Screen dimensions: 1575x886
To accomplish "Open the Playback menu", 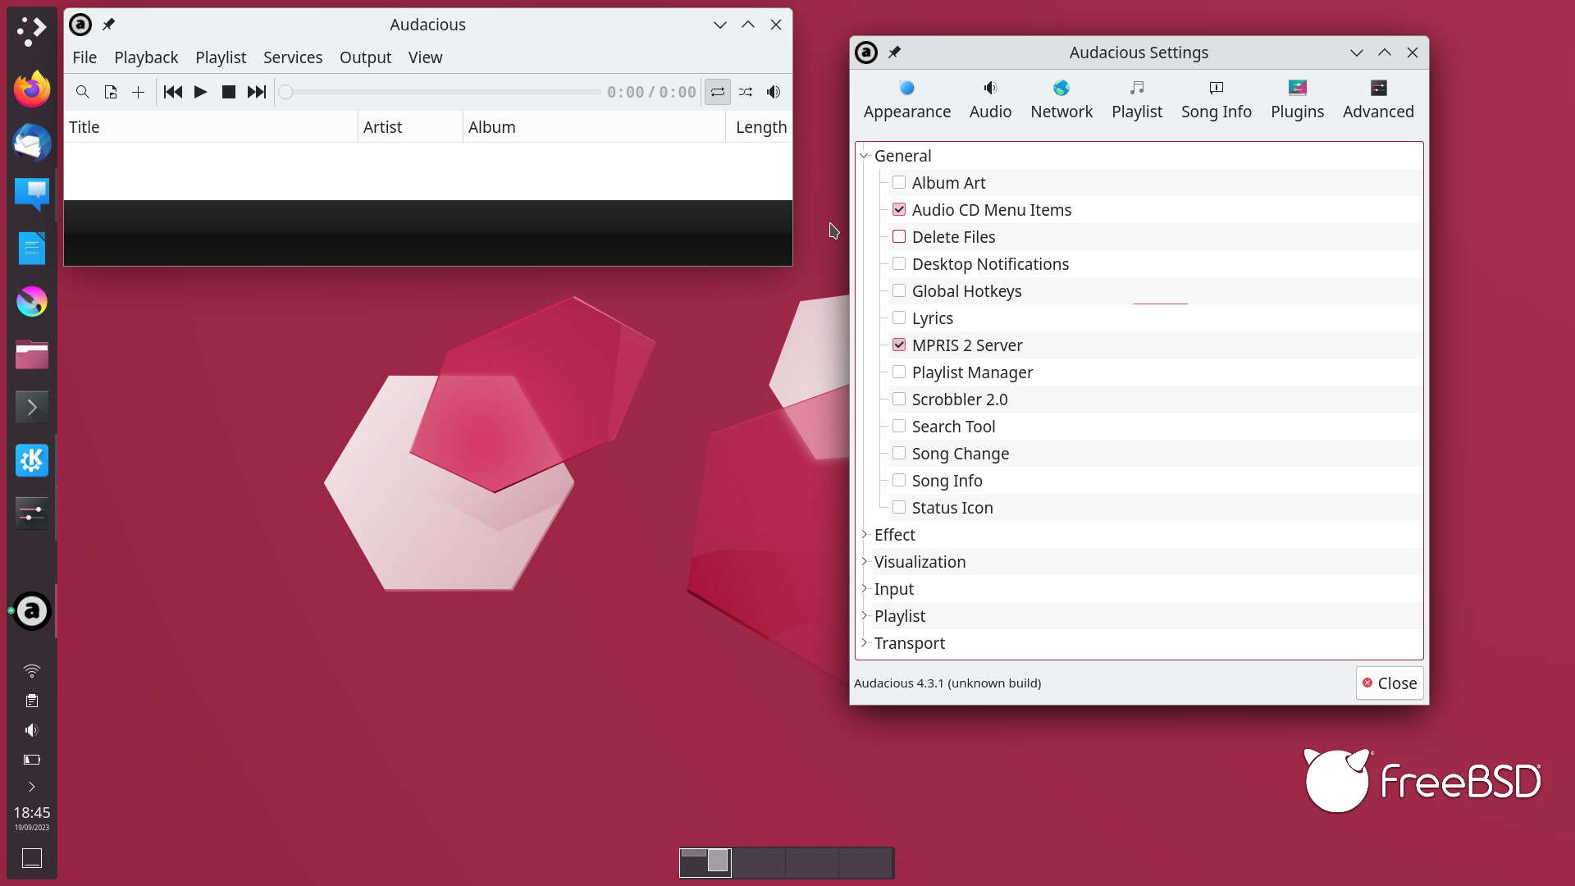I will point(146,57).
